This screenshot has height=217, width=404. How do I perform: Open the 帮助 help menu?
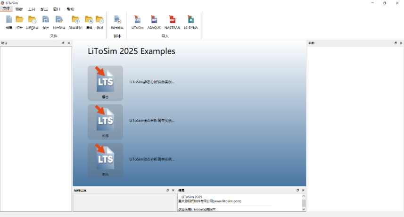click(70, 9)
